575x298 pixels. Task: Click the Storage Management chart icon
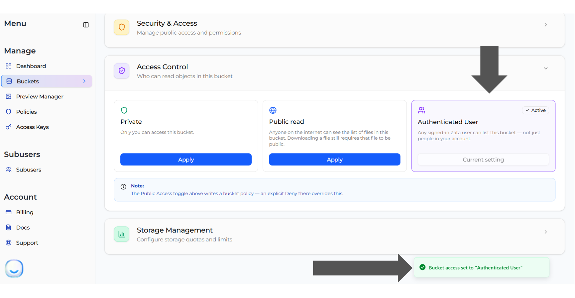[122, 234]
